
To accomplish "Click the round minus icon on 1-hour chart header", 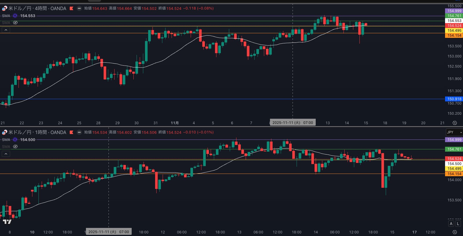I will 79,132.
